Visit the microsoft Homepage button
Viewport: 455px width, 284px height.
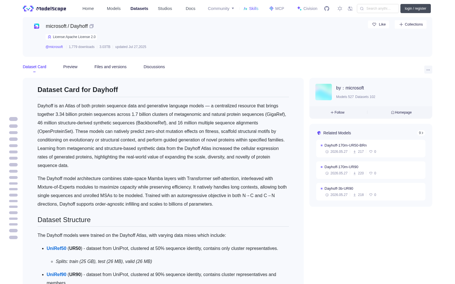401,112
